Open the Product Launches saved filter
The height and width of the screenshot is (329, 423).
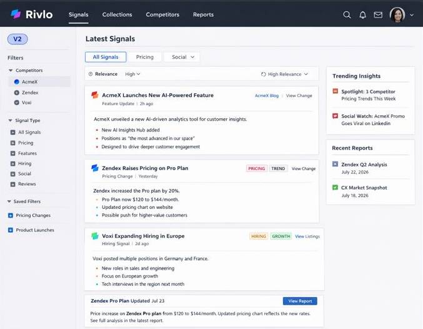click(35, 230)
